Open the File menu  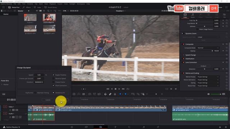click(15, 4)
